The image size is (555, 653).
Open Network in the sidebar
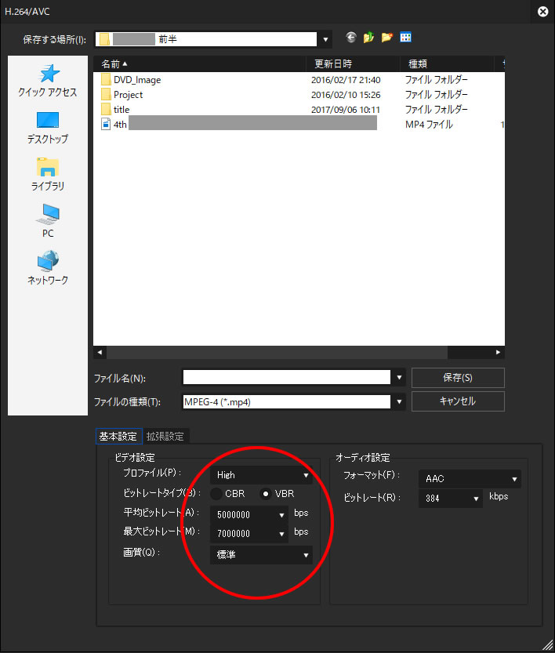tap(48, 268)
